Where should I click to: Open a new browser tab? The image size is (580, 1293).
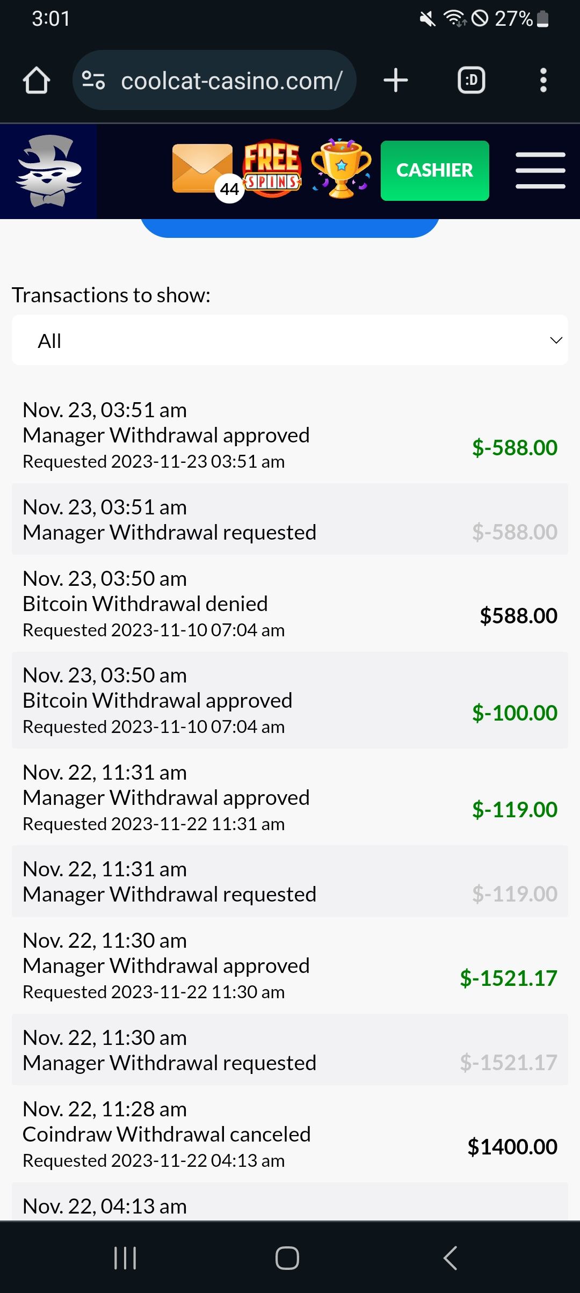pos(396,81)
